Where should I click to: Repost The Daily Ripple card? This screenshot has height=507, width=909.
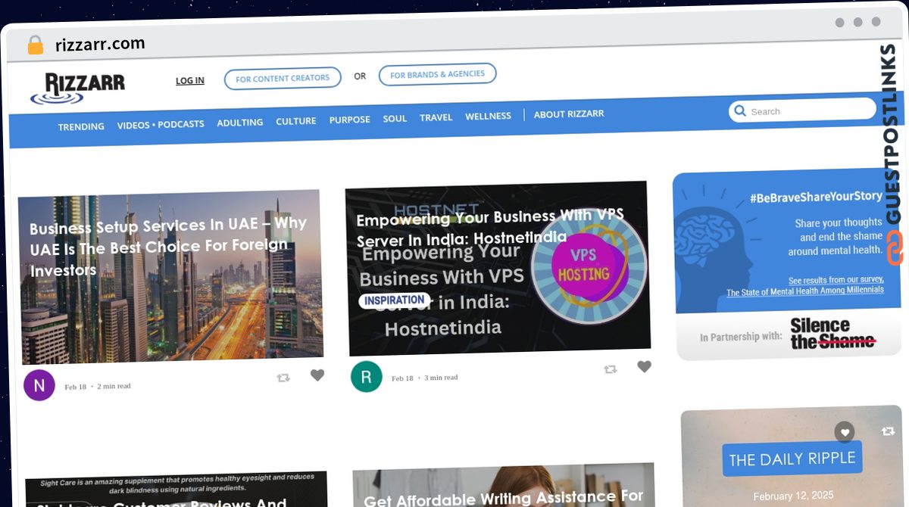pos(888,431)
